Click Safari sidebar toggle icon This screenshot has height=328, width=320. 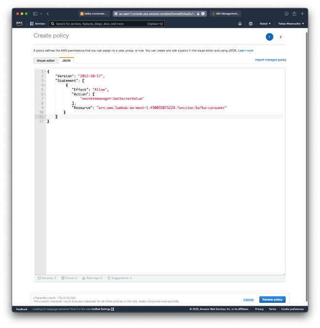[35, 14]
